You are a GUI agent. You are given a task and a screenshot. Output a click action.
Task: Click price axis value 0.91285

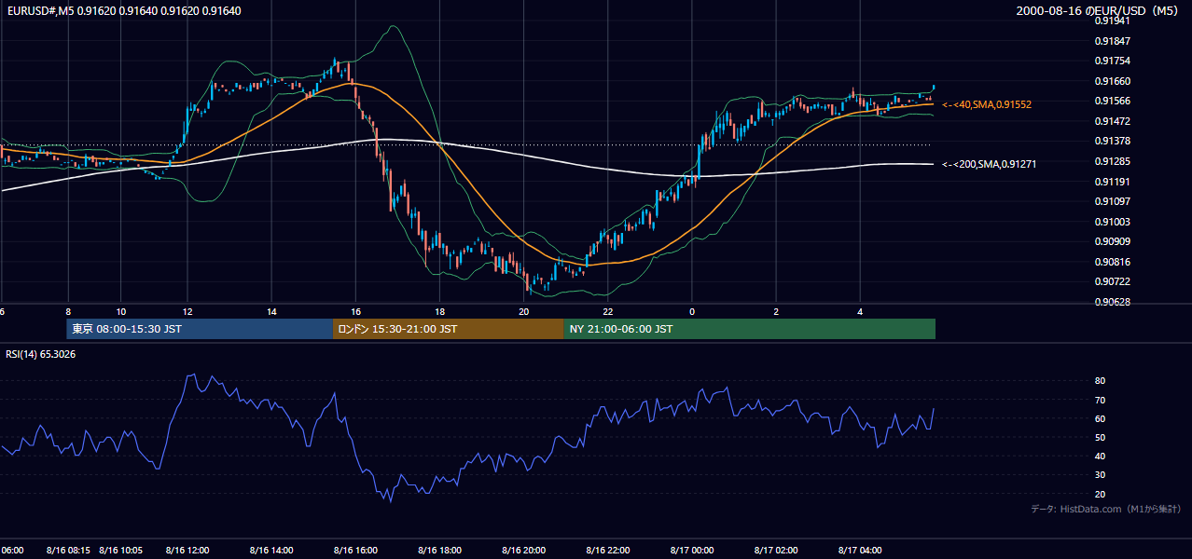(x=1112, y=162)
